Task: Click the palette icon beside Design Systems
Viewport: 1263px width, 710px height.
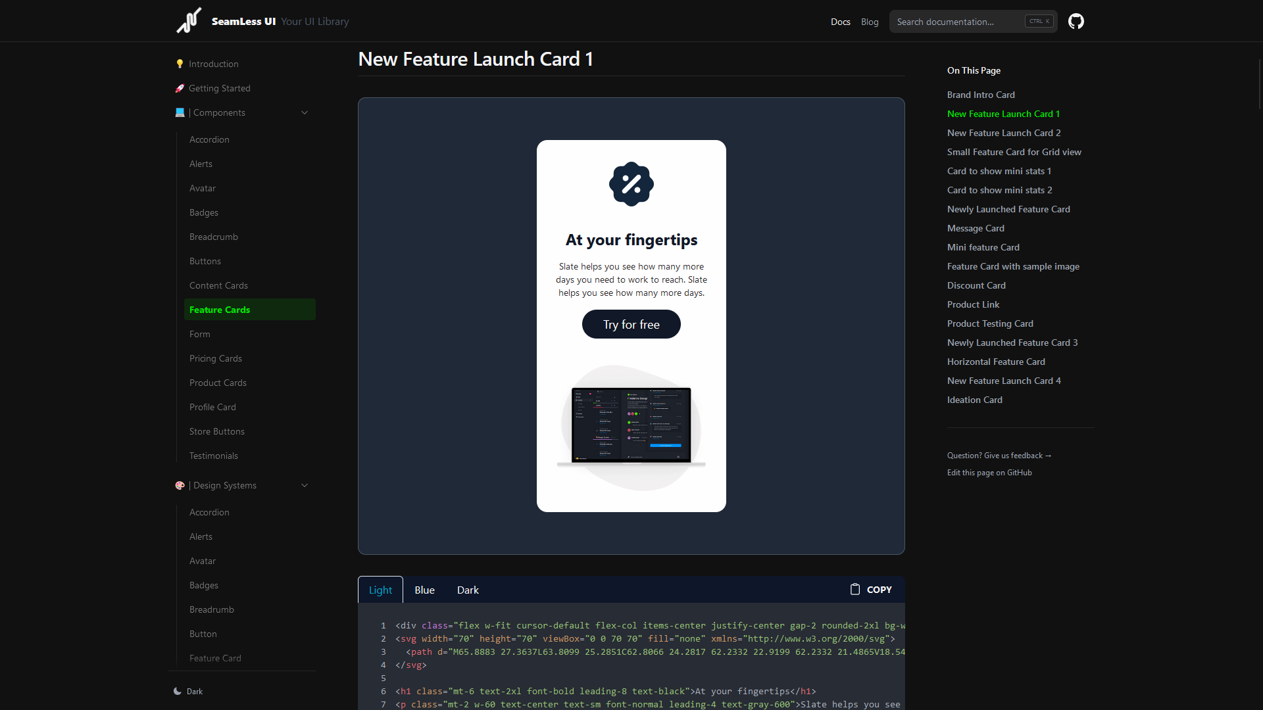Action: [180, 485]
